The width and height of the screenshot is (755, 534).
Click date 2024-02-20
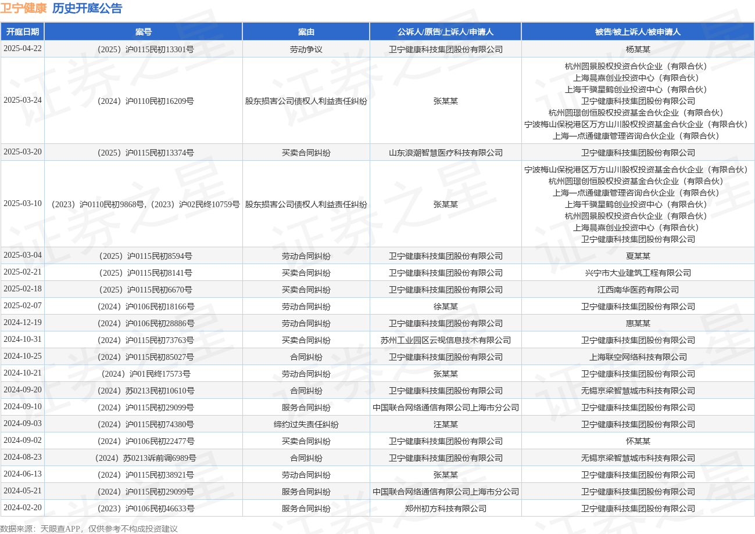click(x=23, y=507)
